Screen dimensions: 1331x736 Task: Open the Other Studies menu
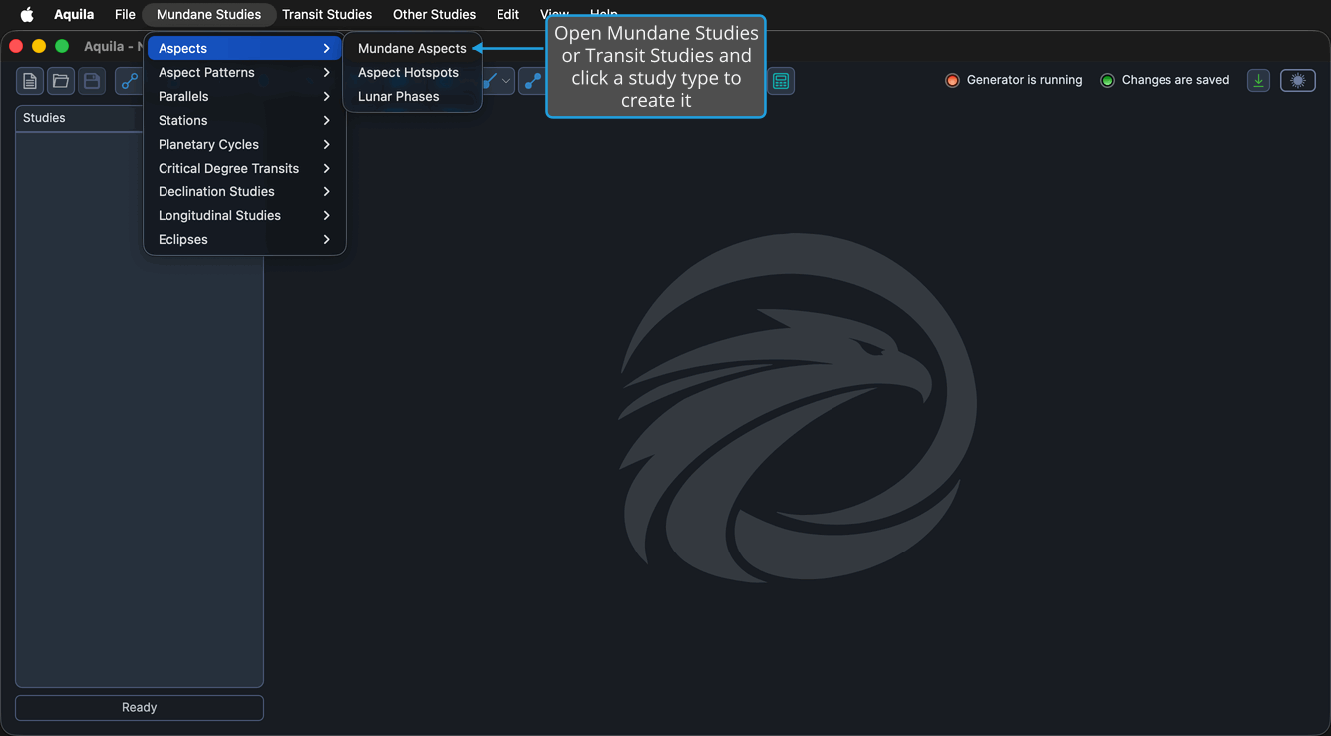point(434,14)
